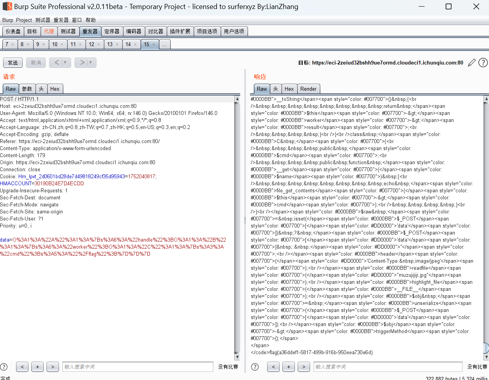Click the response search plus options button

tap(289, 367)
